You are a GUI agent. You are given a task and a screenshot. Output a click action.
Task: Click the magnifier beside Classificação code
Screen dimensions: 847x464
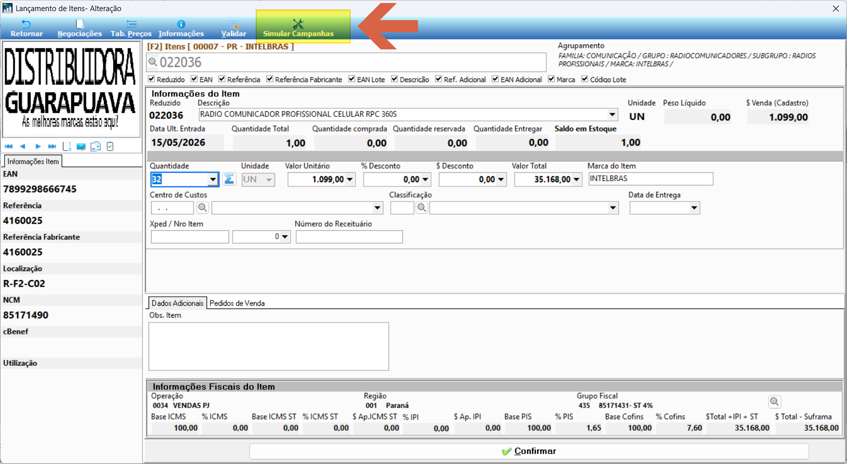(x=422, y=208)
